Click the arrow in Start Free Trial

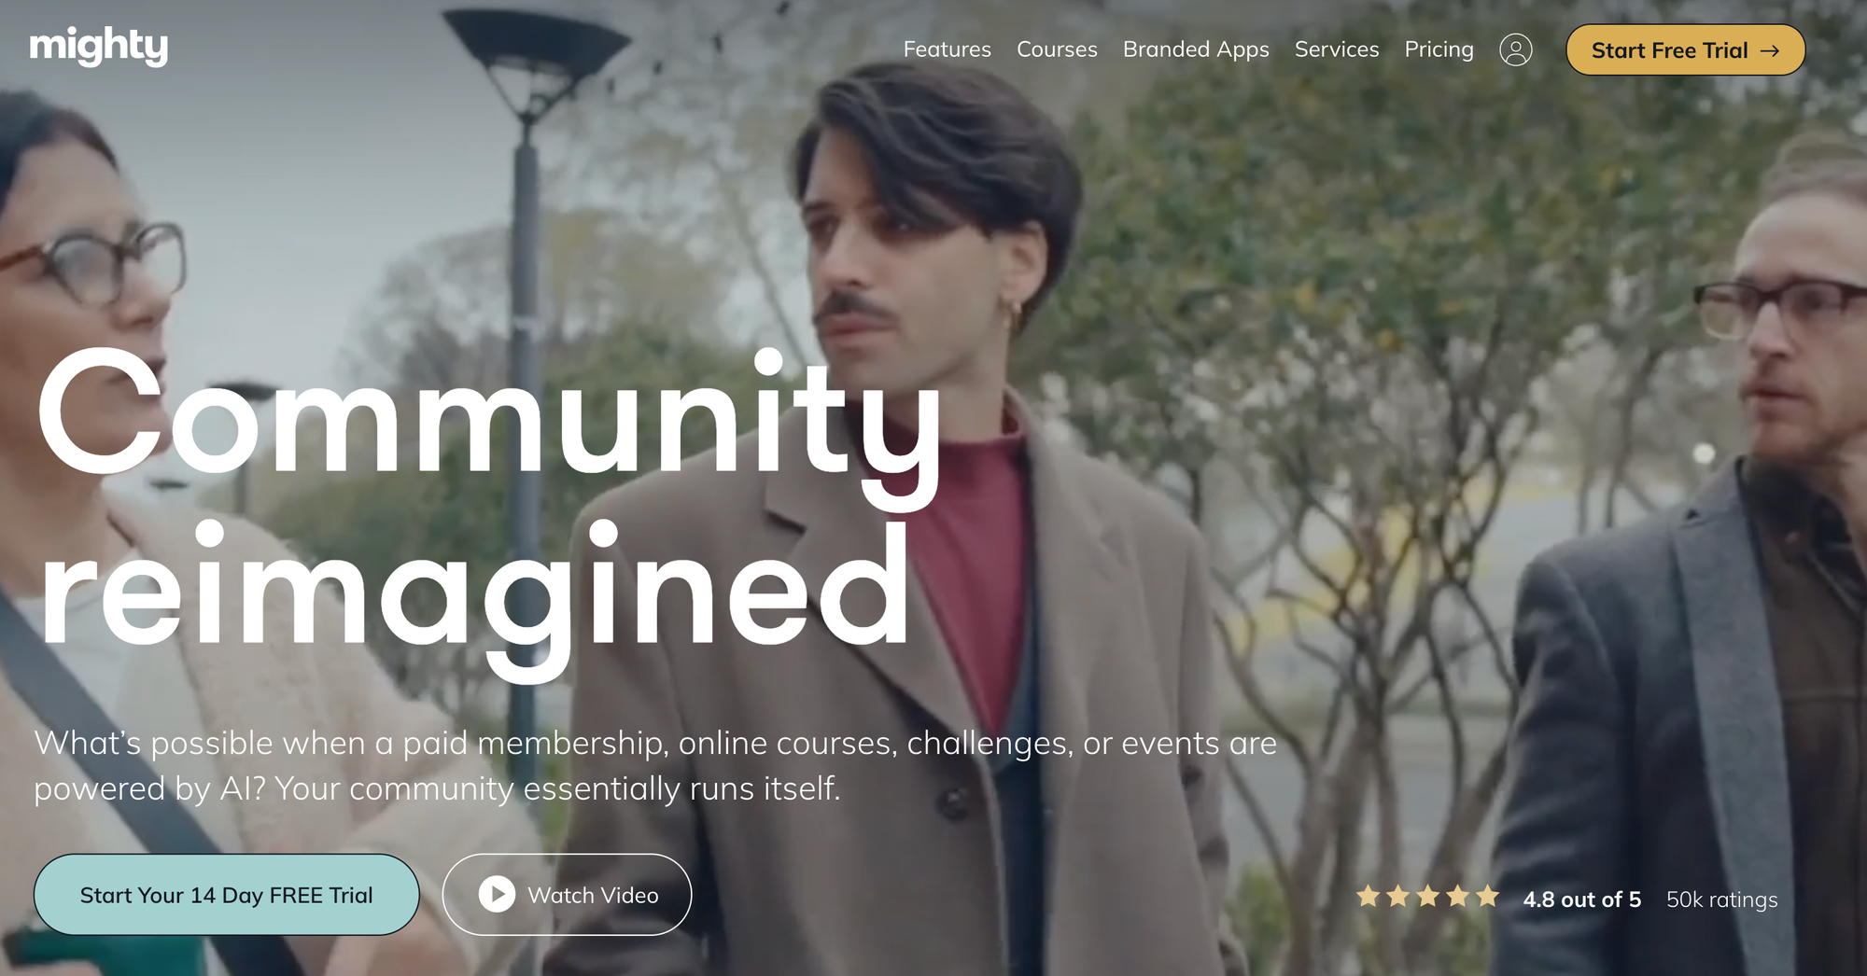point(1769,50)
